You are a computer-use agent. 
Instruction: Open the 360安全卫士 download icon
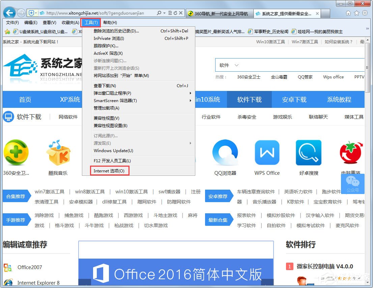tap(16, 152)
